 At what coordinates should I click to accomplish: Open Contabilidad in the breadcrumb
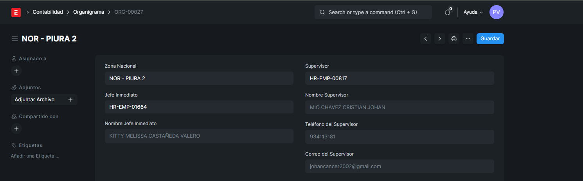tap(48, 12)
